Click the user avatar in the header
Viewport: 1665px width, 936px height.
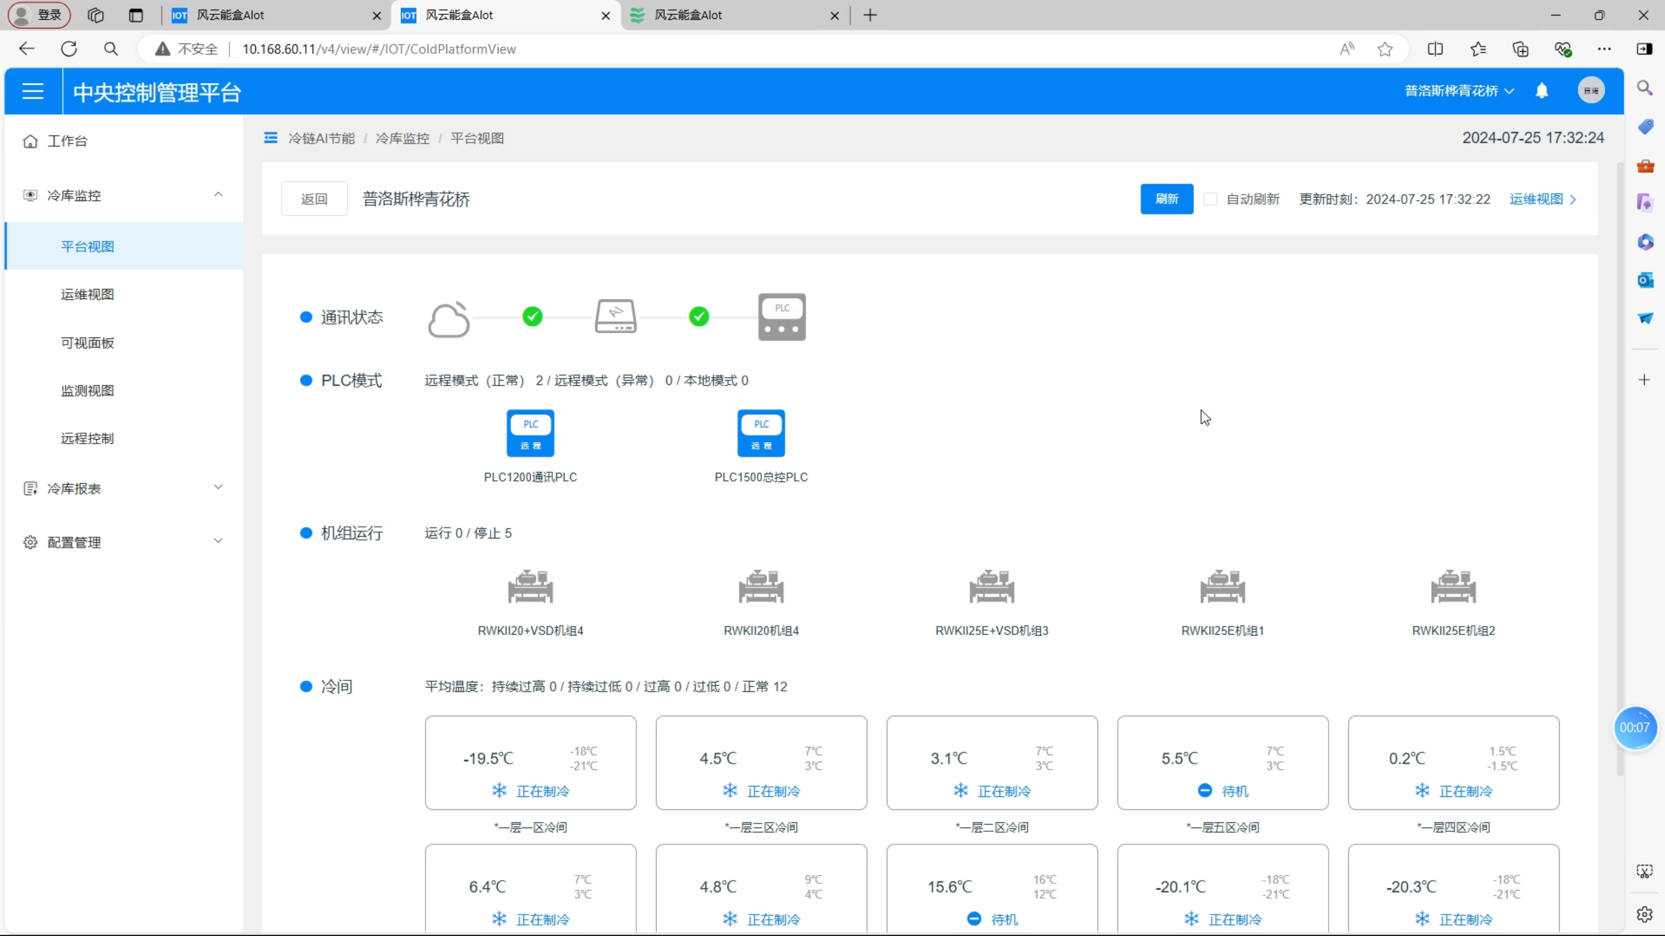click(1591, 91)
